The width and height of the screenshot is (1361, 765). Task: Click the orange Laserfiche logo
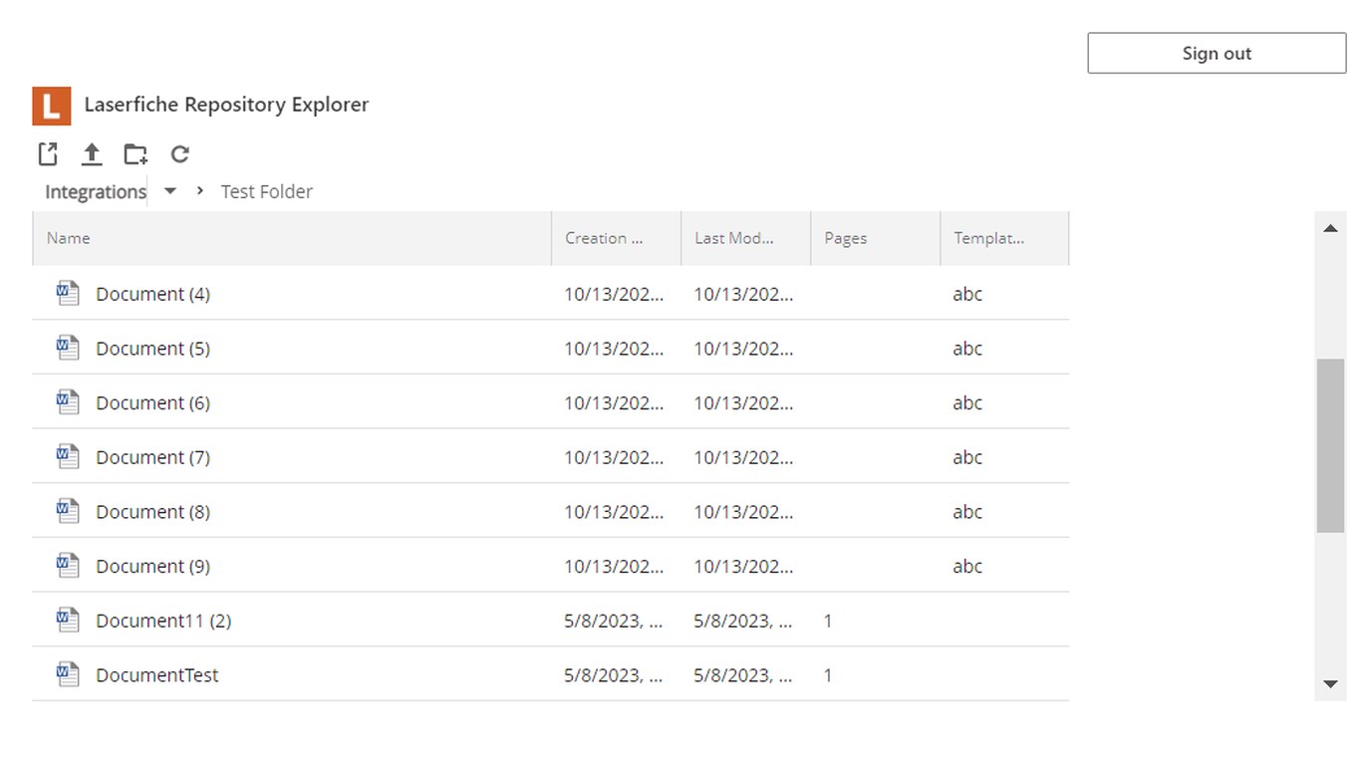(52, 106)
